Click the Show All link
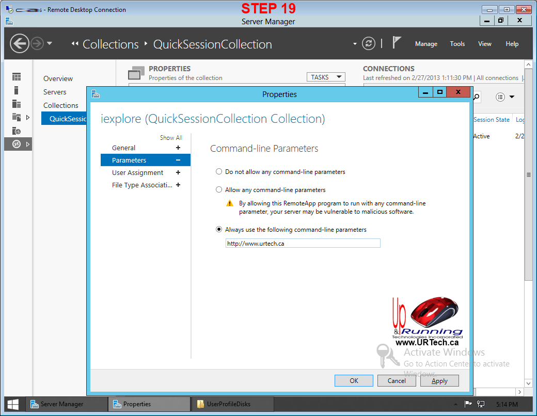This screenshot has height=416, width=537. [x=171, y=138]
